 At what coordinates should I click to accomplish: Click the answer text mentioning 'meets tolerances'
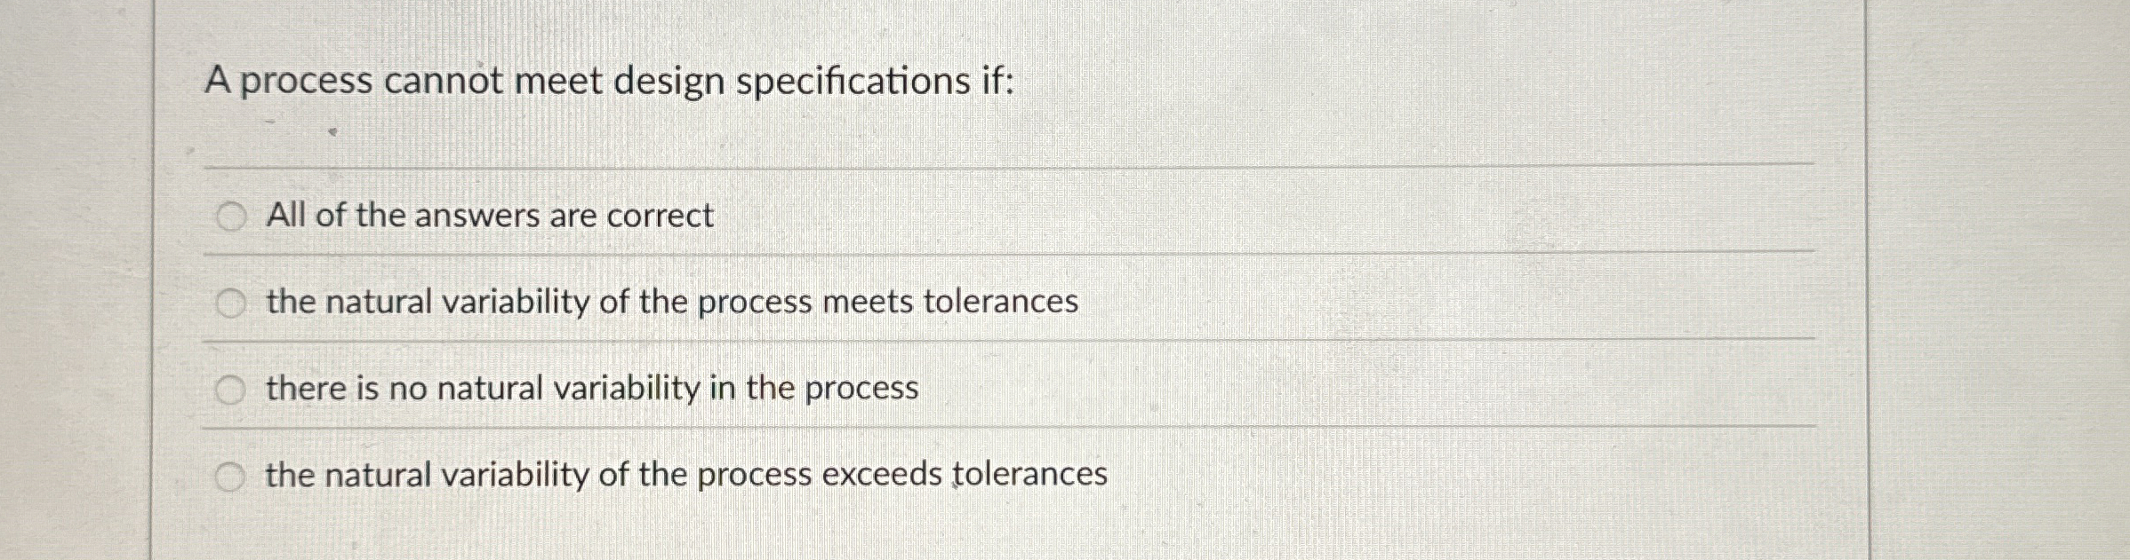point(671,301)
